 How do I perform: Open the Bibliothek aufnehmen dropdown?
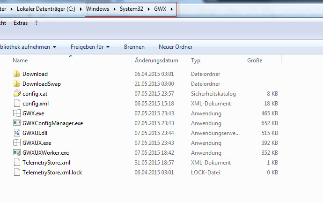(x=28, y=47)
